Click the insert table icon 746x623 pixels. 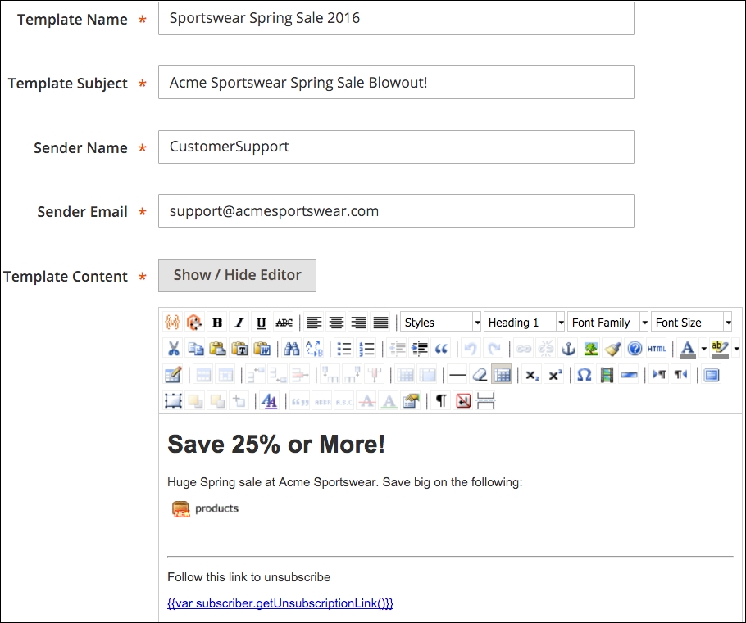(x=500, y=374)
